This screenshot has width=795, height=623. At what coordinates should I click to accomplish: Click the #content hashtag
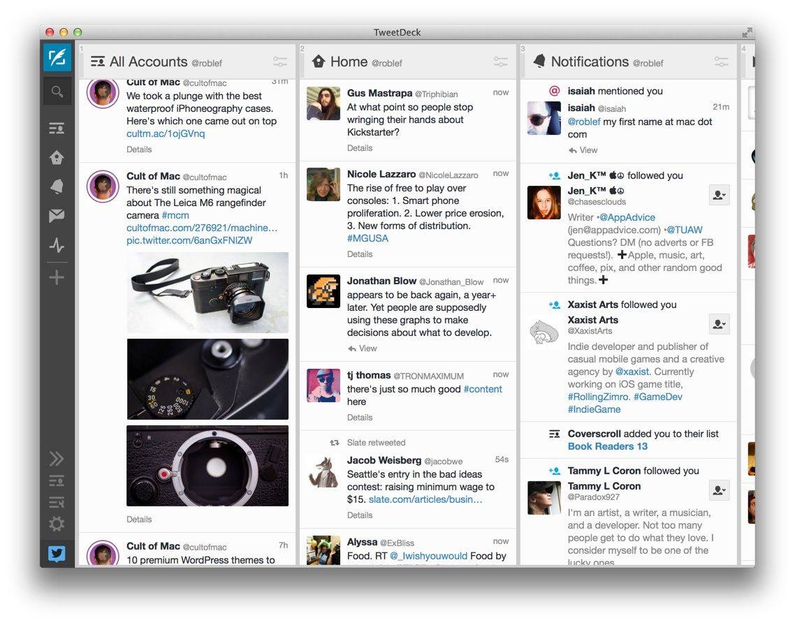pyautogui.click(x=483, y=389)
